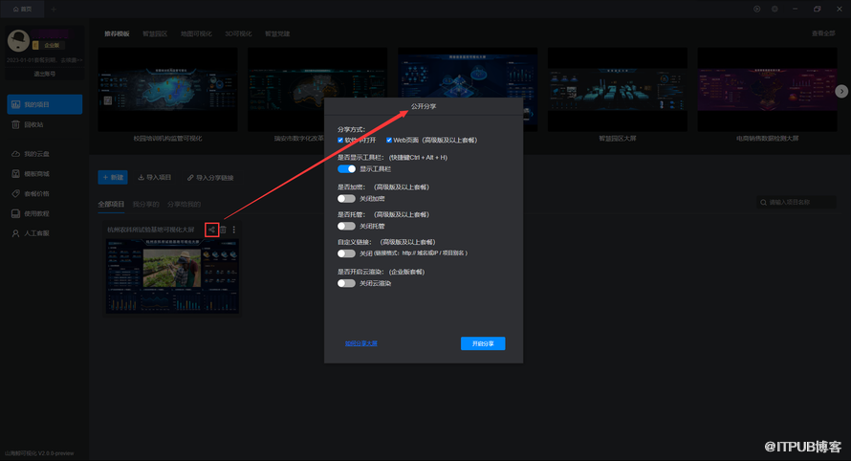This screenshot has width=851, height=461.
Task: Click the right arrow of template carousel
Action: click(x=841, y=91)
